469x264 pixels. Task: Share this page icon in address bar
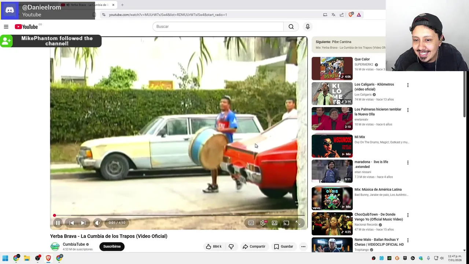pos(342,15)
